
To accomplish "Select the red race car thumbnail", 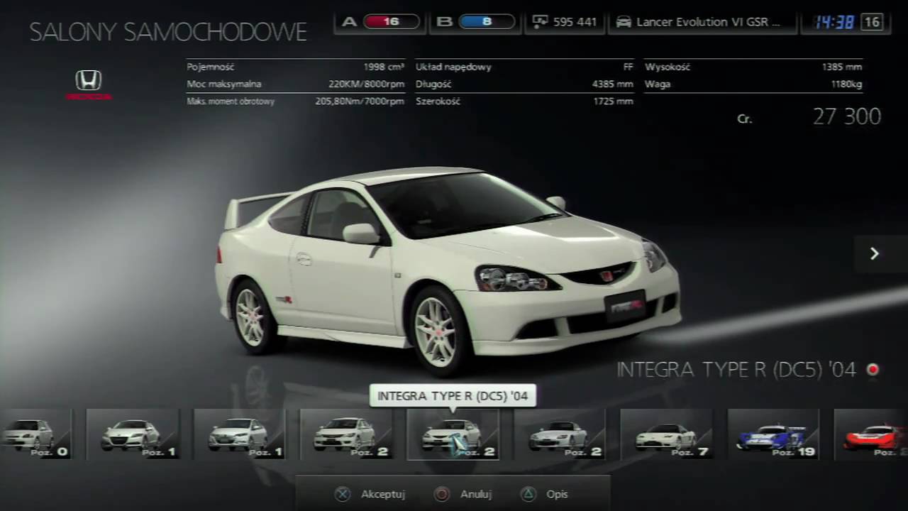I will tap(872, 434).
